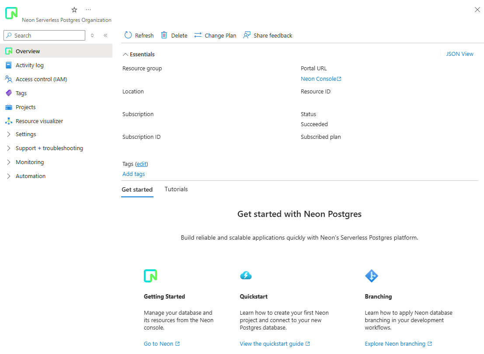Expand the Settings chevron
This screenshot has height=354, width=484.
[9, 134]
